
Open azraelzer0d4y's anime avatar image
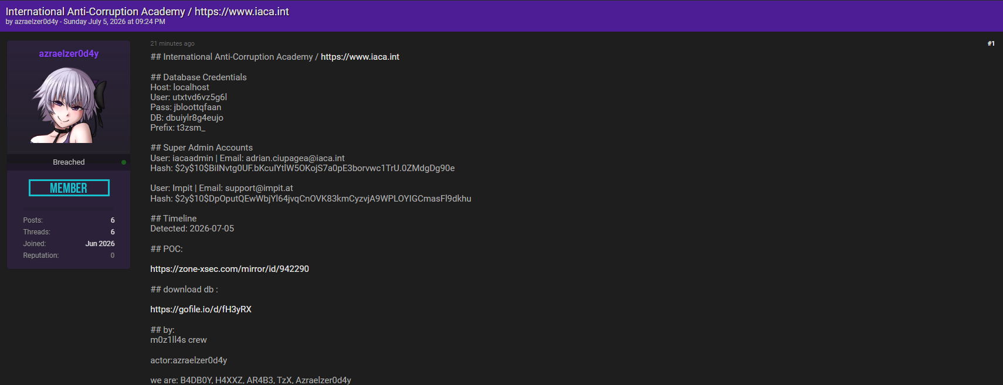(x=69, y=105)
